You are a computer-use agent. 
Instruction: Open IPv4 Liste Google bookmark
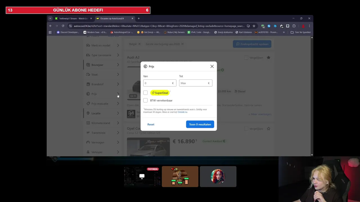[x=199, y=32]
